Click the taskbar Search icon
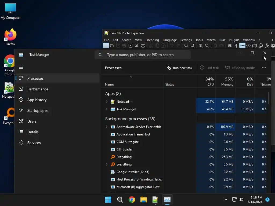The width and height of the screenshot is (275, 206). pyautogui.click(x=120, y=200)
